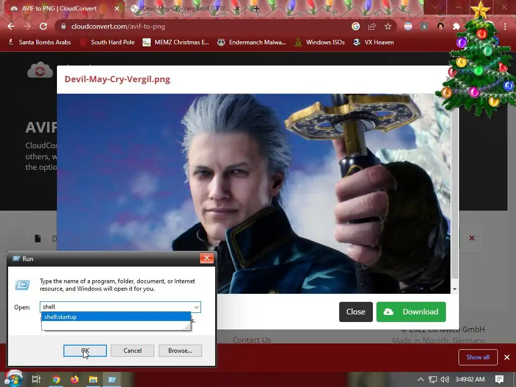
Task: Open a new browser tab
Action: (256, 9)
